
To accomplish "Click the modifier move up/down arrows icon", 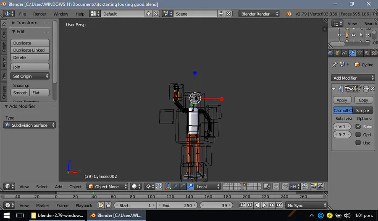I will click(366, 89).
